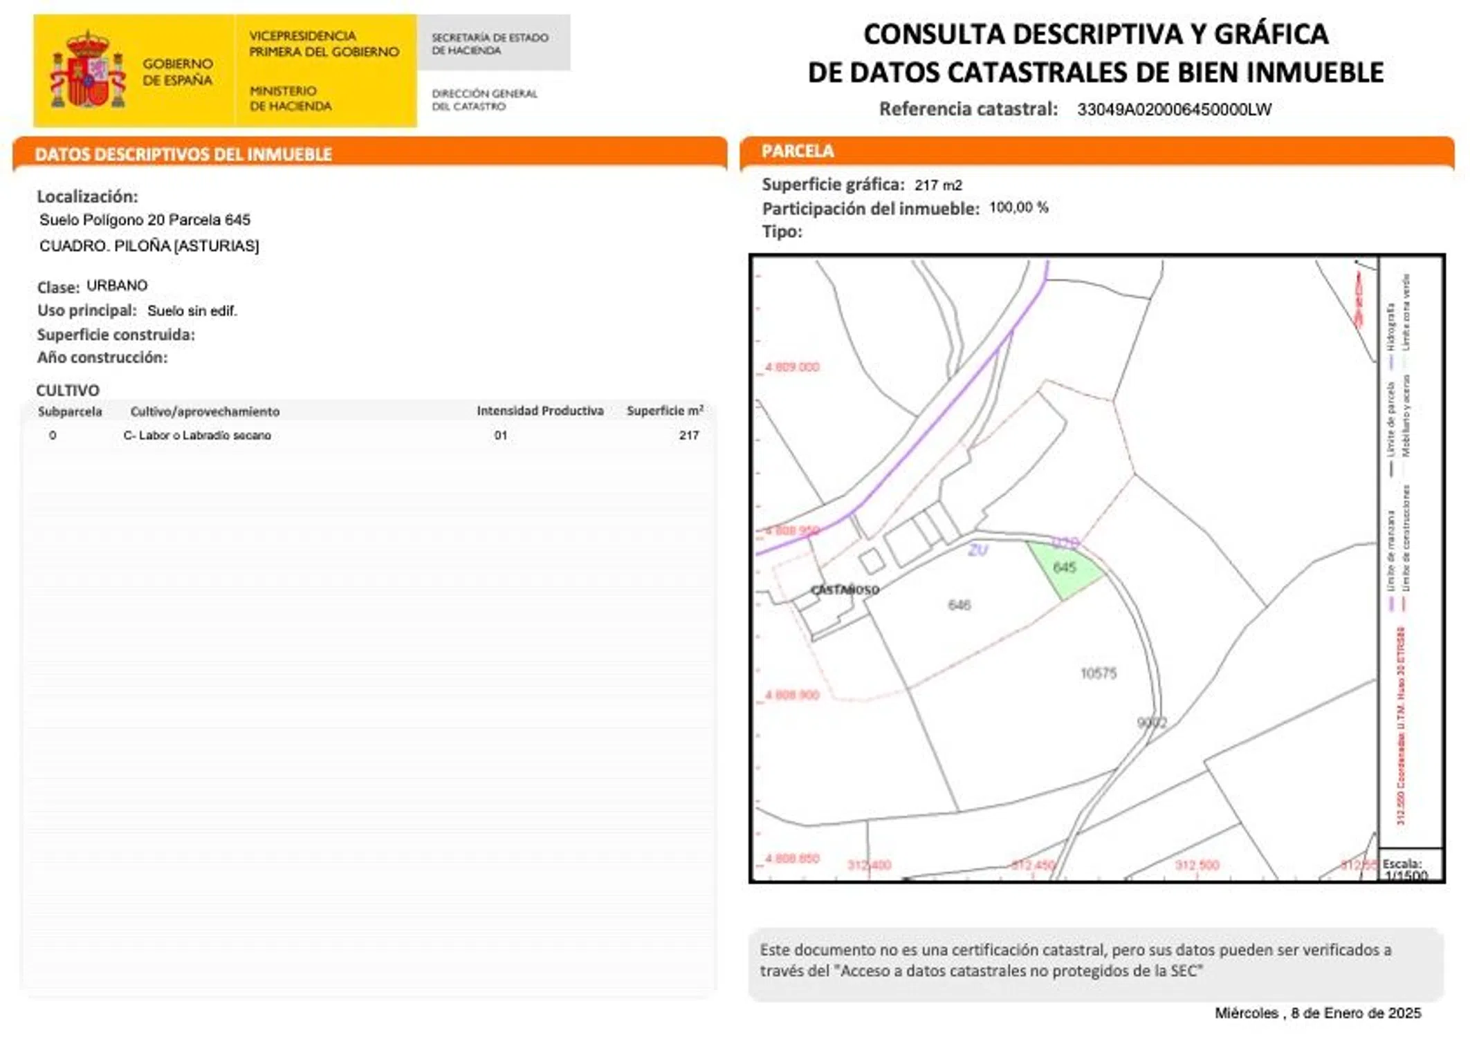The height and width of the screenshot is (1037, 1470).
Task: Click road label 9002 on map
Action: pos(1152,722)
